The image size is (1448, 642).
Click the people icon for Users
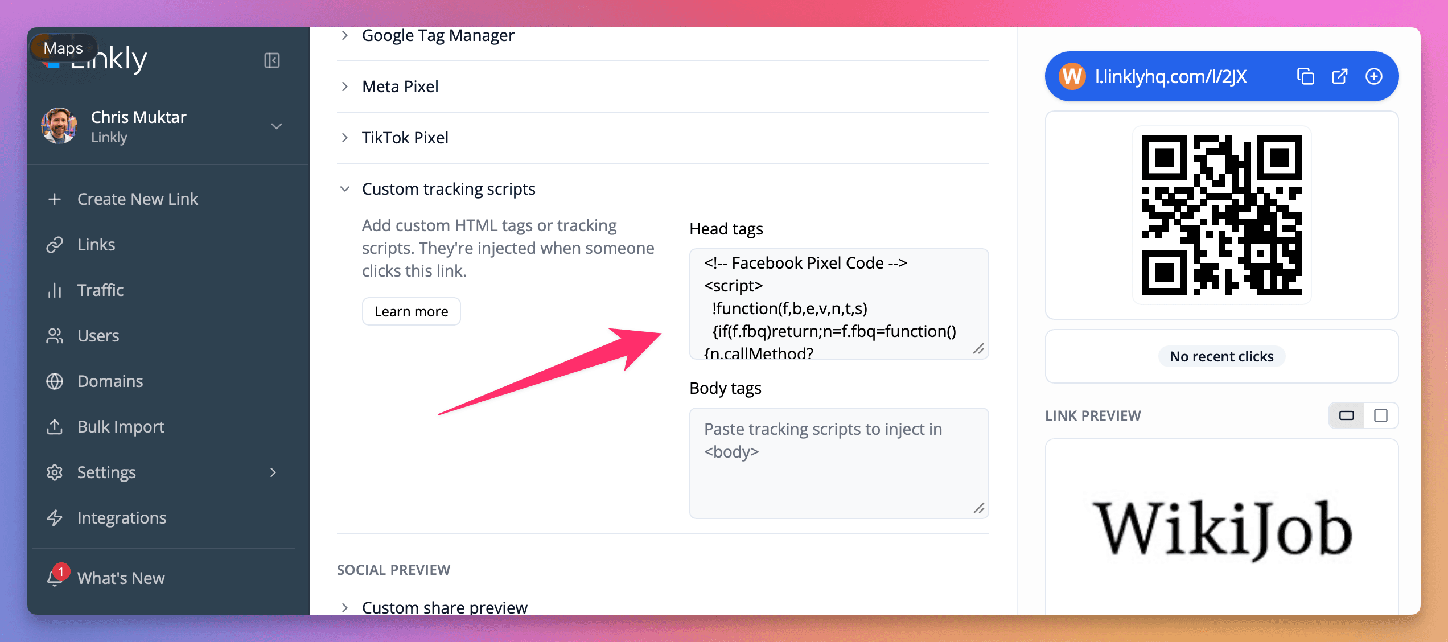click(55, 336)
